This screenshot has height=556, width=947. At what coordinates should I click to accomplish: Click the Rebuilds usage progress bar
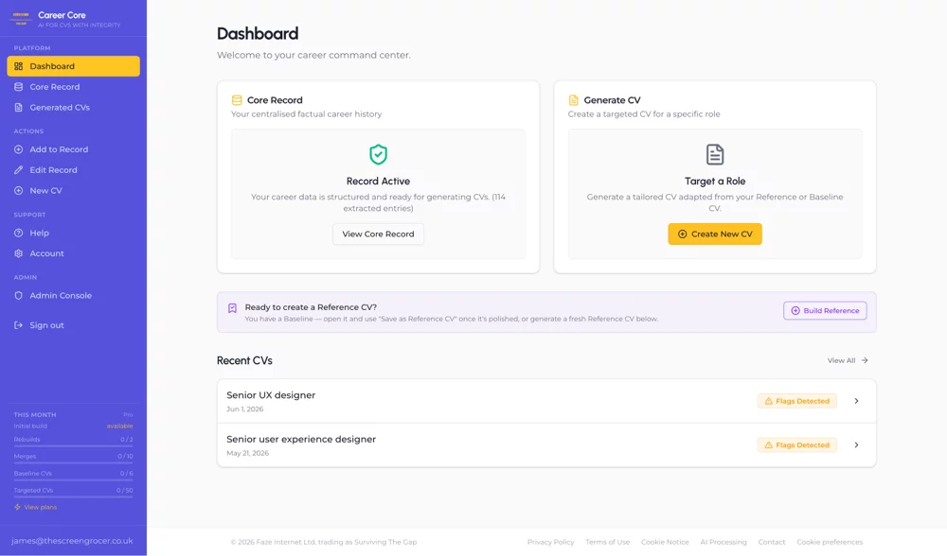click(73, 447)
